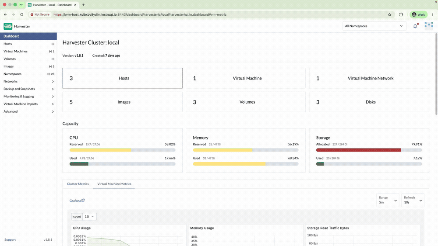Open the Refresh 30s dropdown
The height and width of the screenshot is (246, 438).
413,200
